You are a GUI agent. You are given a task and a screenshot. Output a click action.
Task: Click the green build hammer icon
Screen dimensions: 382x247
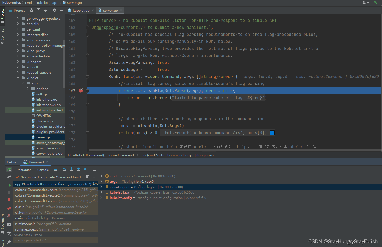pos(376,3)
